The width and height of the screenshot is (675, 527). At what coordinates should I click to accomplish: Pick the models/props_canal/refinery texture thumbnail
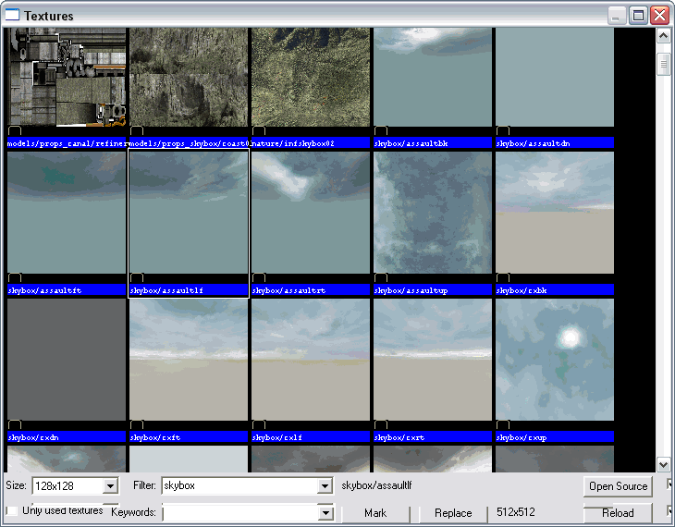pos(66,78)
